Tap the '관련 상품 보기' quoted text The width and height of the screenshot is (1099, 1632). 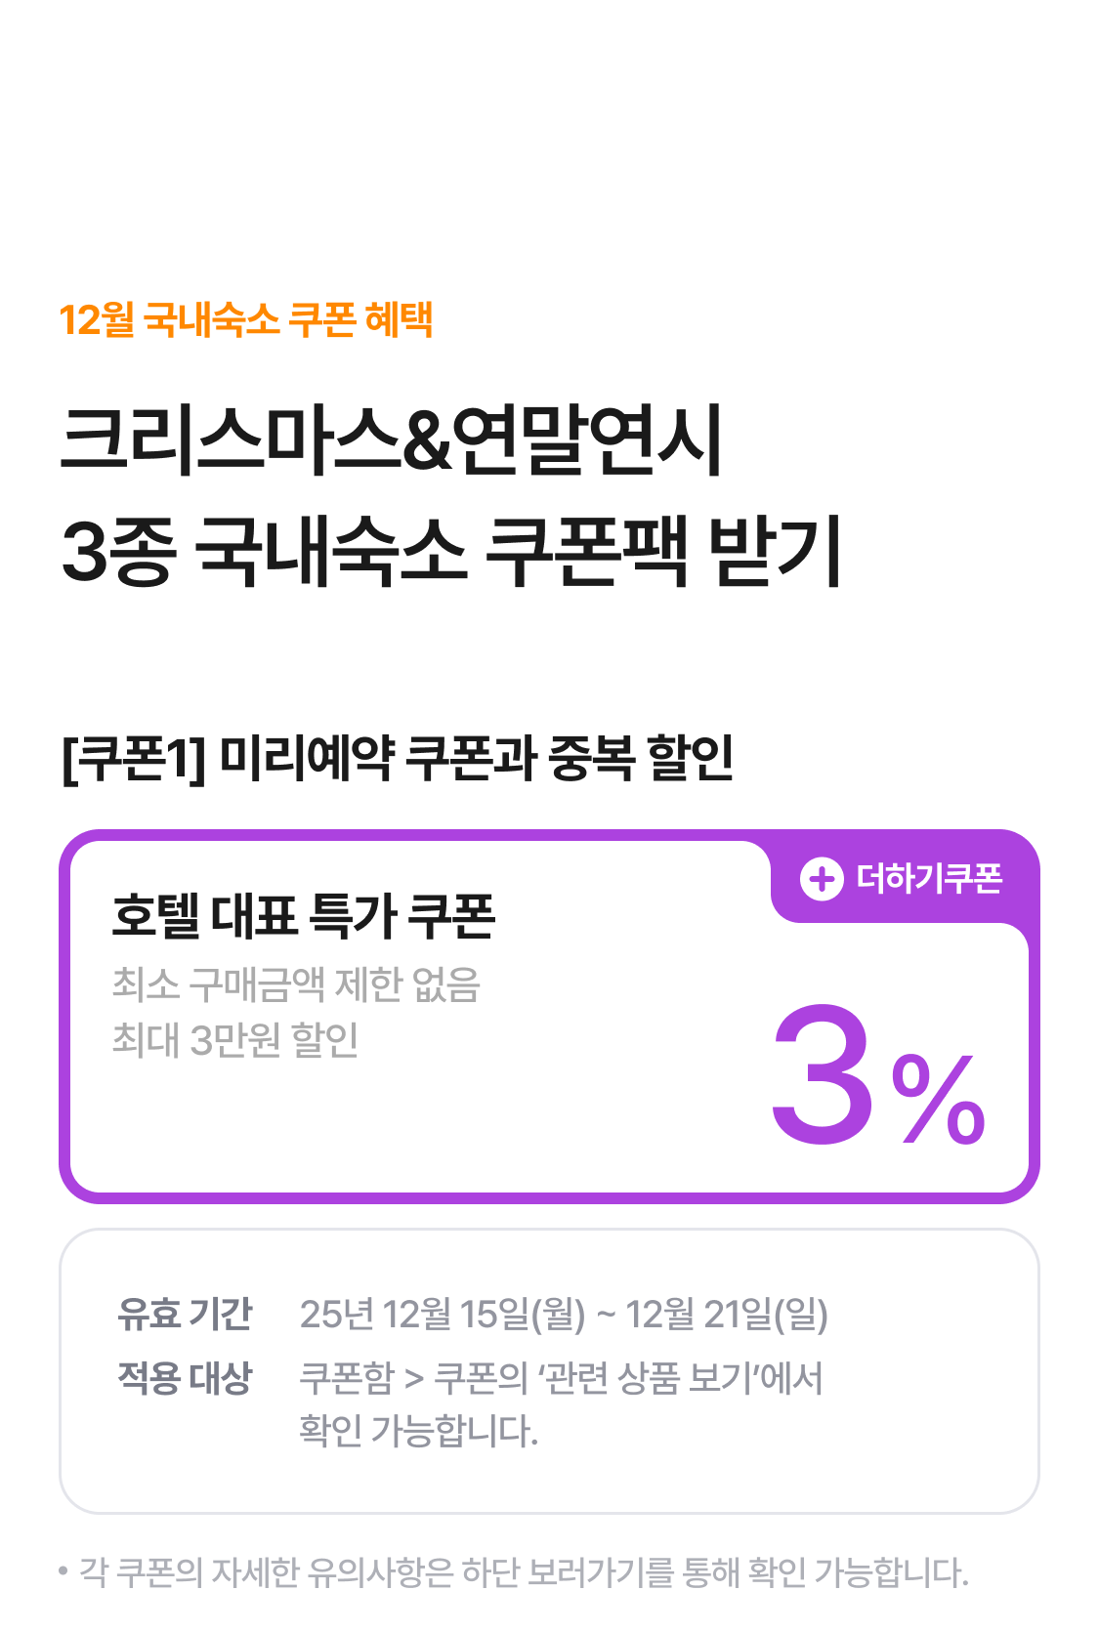point(646,1378)
